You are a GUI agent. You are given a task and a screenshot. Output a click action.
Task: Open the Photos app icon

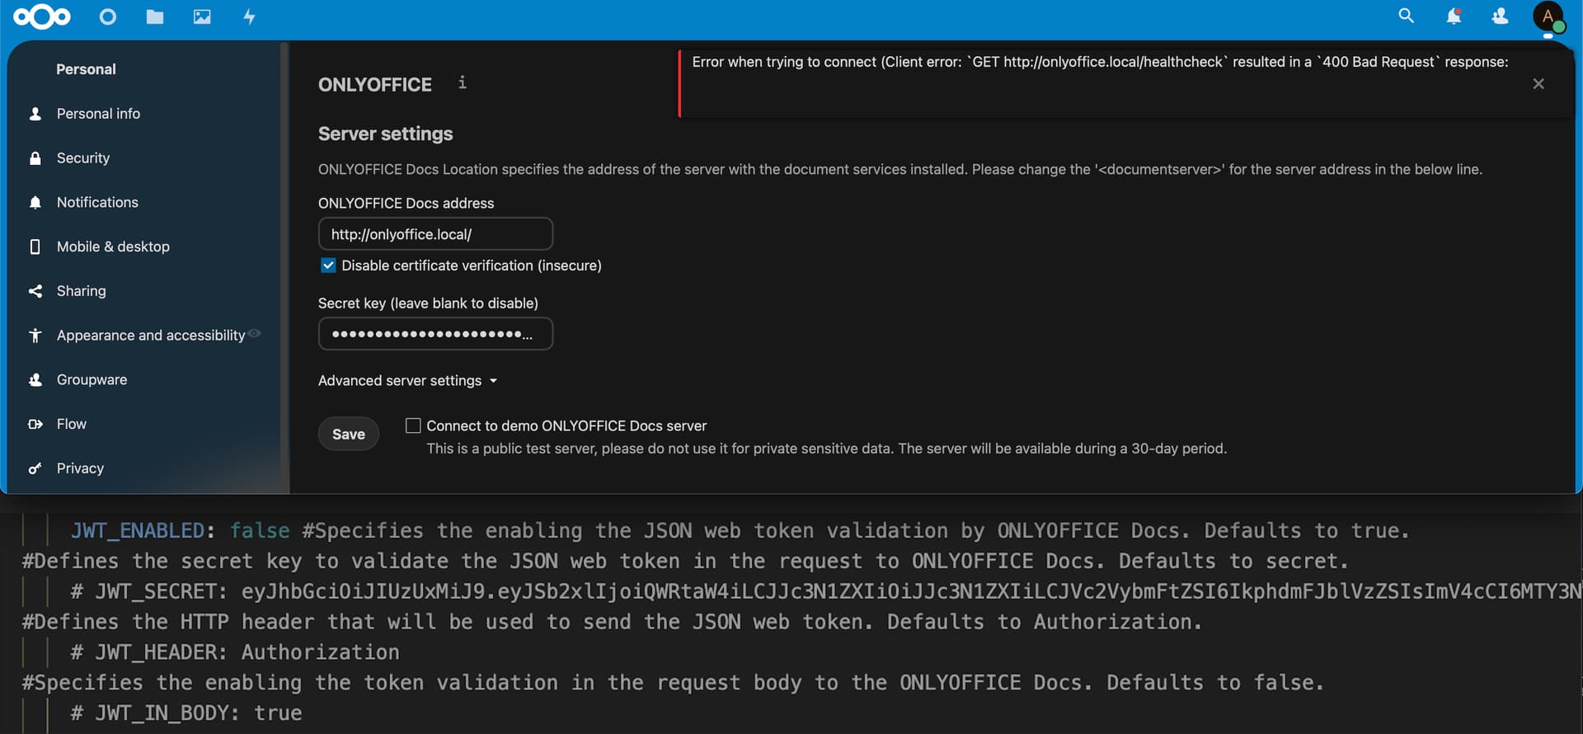[x=202, y=16]
